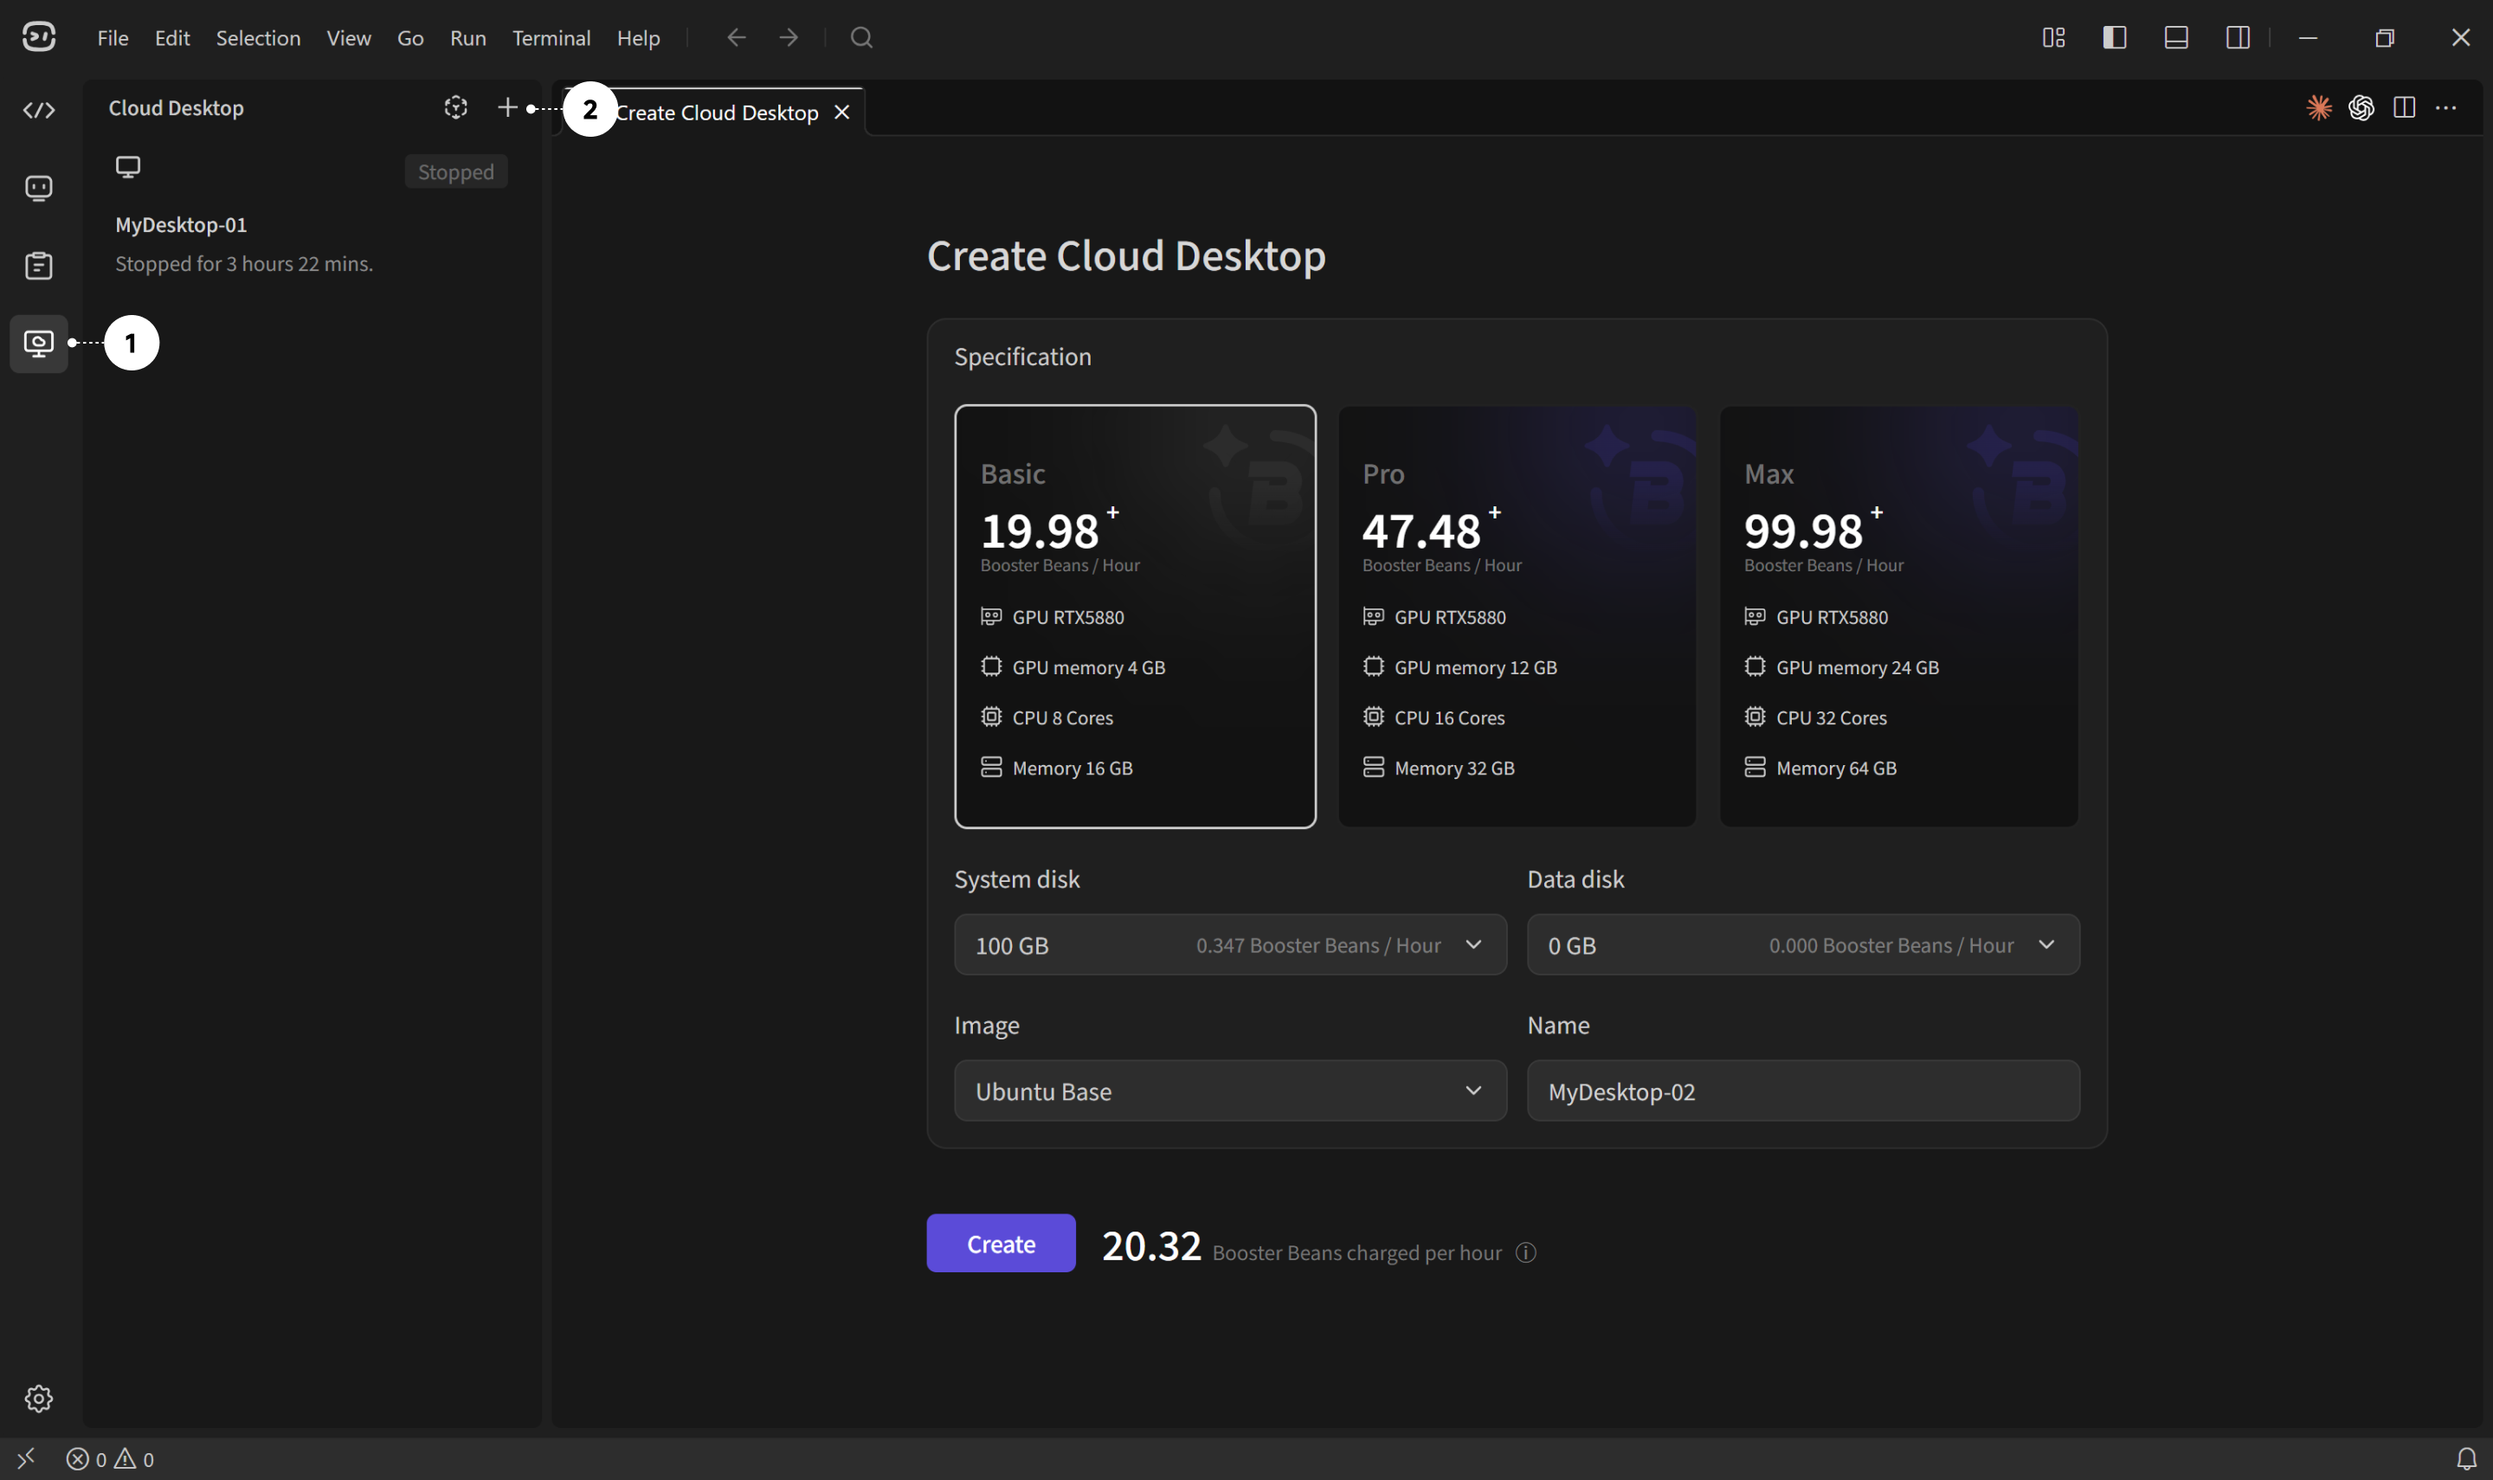Open the Selection menu

click(x=258, y=38)
